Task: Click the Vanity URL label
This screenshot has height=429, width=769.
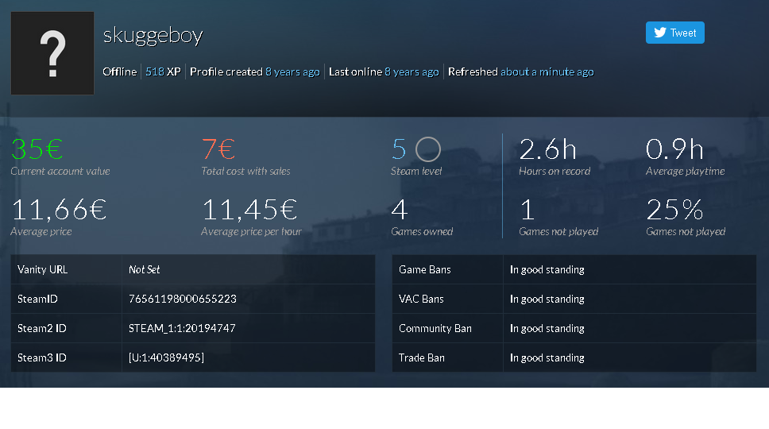Action: [x=43, y=269]
